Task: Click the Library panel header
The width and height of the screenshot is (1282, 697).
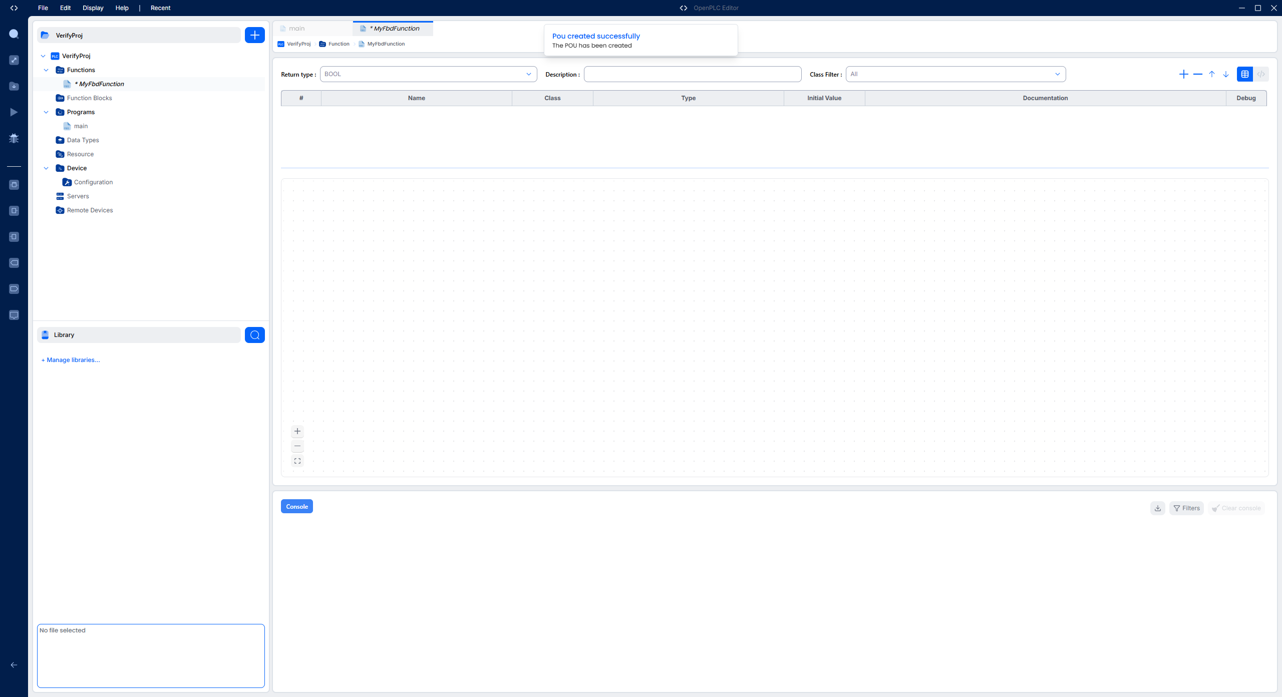Action: click(x=139, y=335)
